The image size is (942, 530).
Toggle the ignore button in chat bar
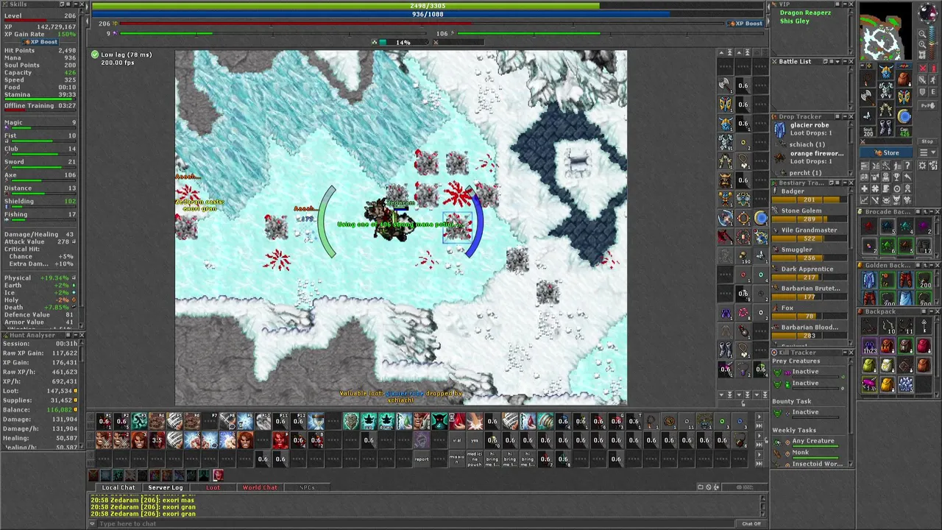pos(709,487)
